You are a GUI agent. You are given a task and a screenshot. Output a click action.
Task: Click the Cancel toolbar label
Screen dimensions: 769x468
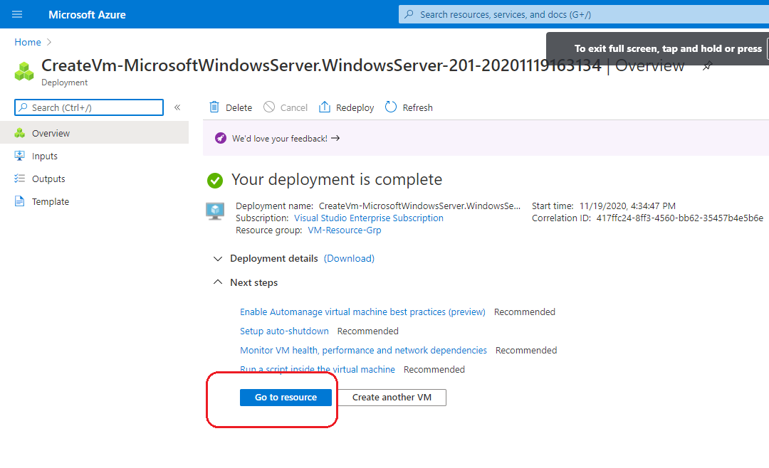click(294, 108)
